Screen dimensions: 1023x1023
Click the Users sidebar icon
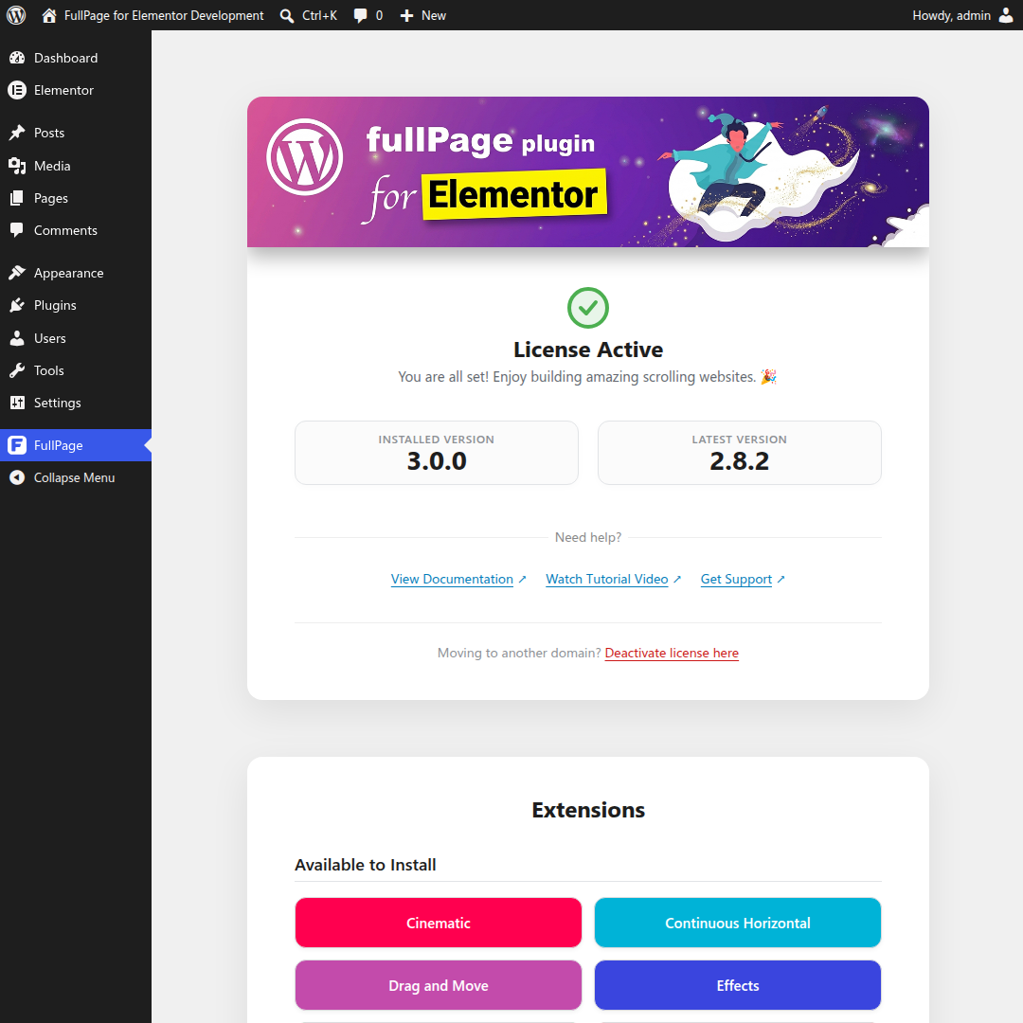pos(17,338)
